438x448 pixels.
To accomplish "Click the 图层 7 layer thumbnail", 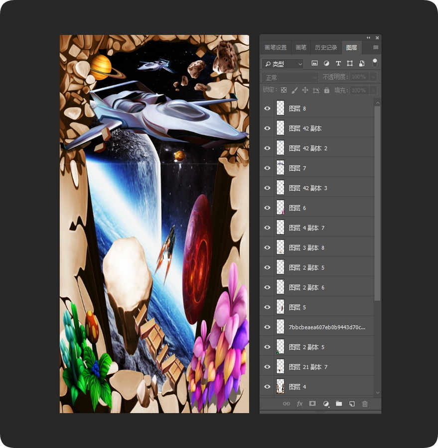I will 281,168.
